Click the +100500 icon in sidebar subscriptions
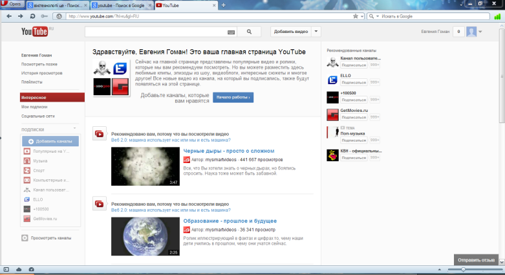This screenshot has height=275, width=505. coord(27,209)
